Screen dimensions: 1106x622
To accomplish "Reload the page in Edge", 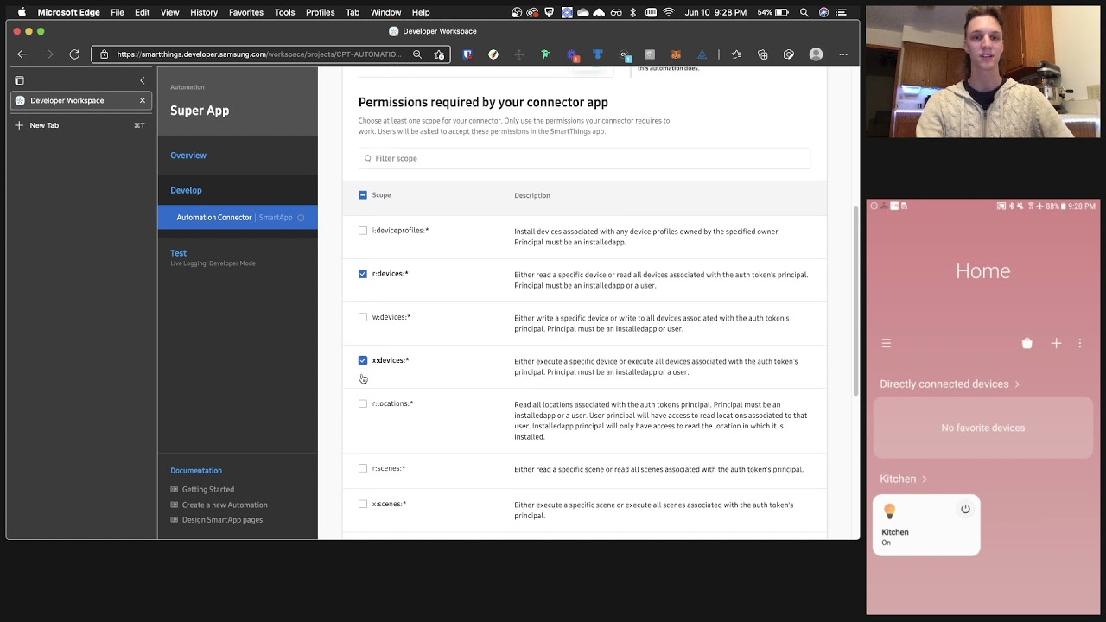I will coord(74,54).
